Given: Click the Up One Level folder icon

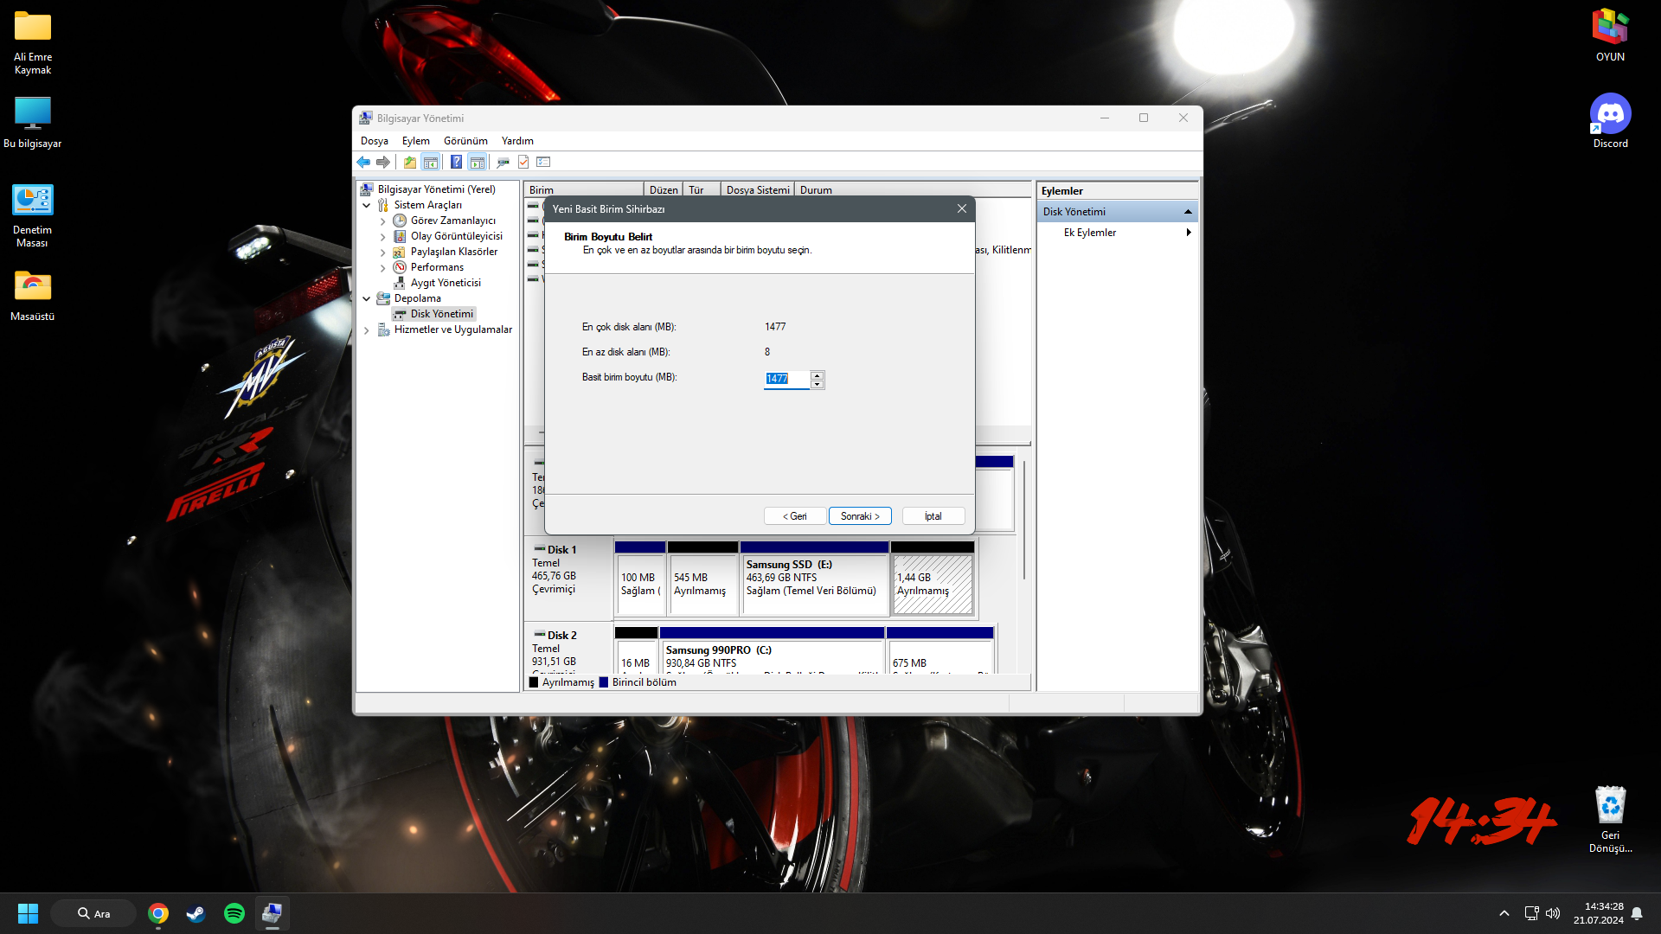Looking at the screenshot, I should 410,162.
